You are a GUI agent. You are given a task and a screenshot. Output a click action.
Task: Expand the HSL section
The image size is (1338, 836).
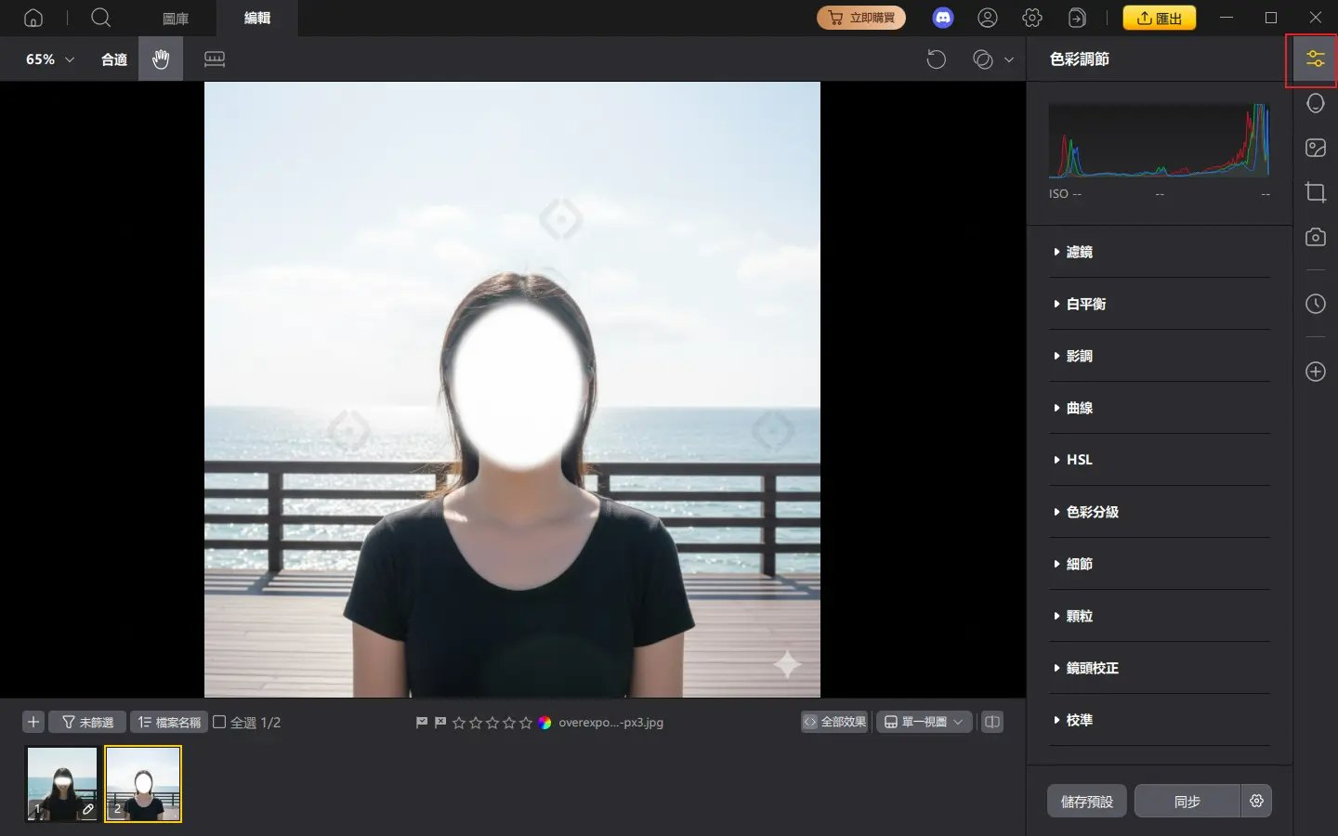1079,460
